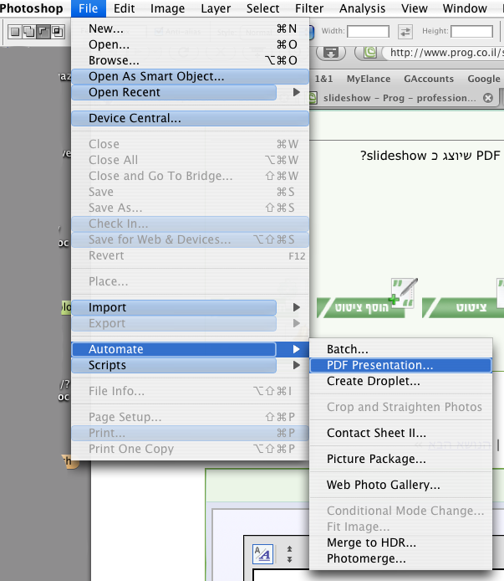
Task: Click the site icon beside the URL
Action: pos(369,53)
